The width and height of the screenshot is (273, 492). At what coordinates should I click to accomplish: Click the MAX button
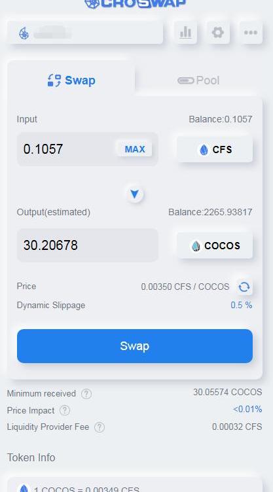tap(135, 149)
